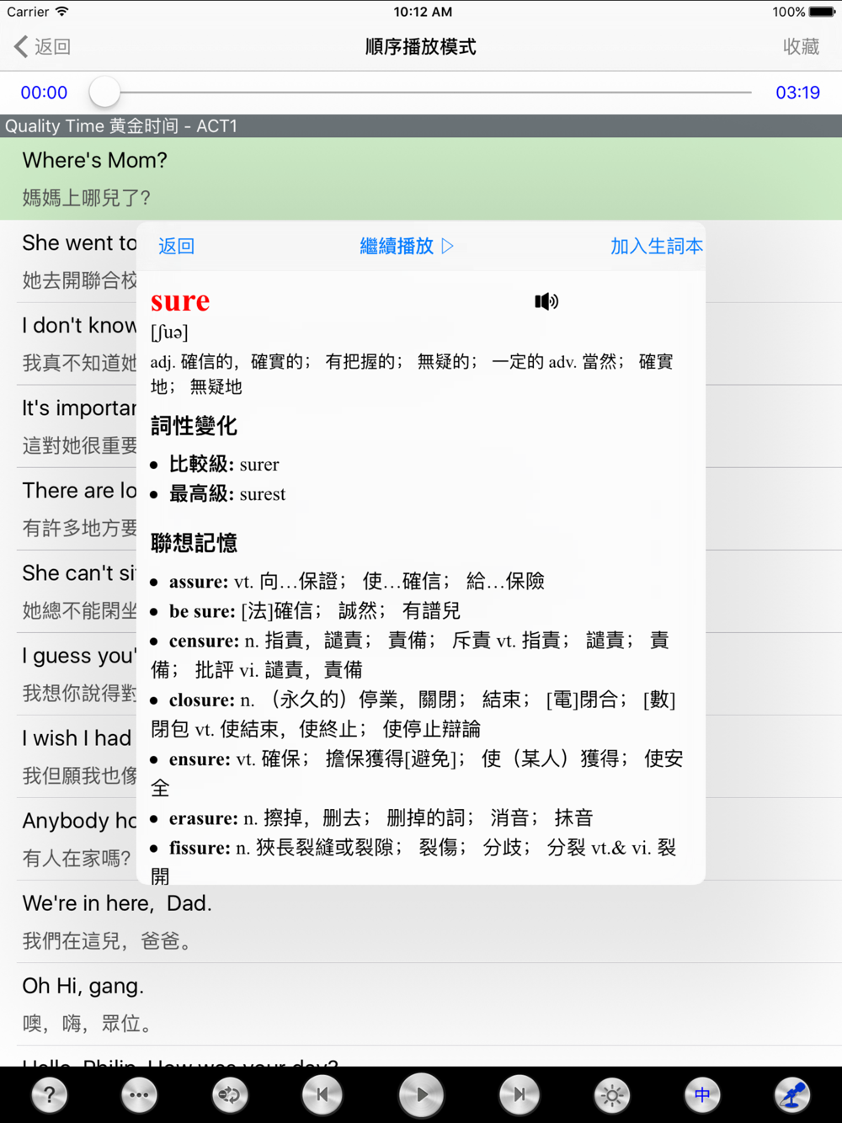Tap the Wi-Fi icon in status bar
This screenshot has width=842, height=1123.
62,12
